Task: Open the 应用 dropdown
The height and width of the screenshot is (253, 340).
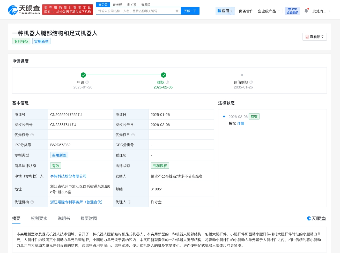Action: click(225, 11)
